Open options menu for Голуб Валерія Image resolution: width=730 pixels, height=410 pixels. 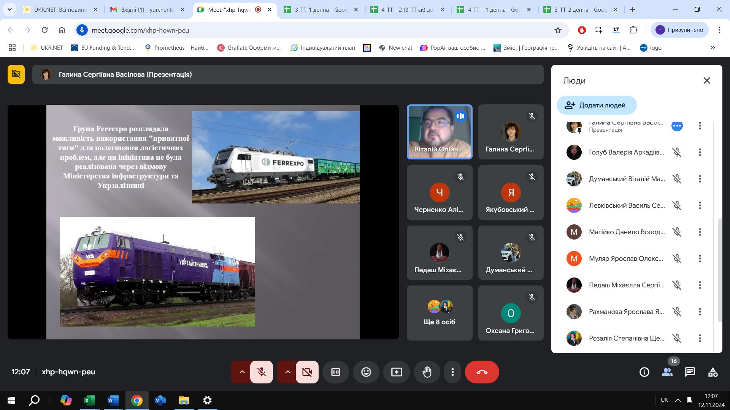[x=700, y=152]
